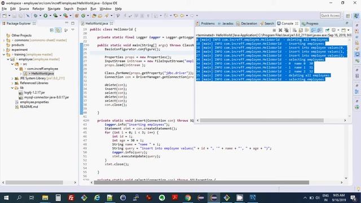Open the Open Console dropdown arrow
This screenshot has height=203, width=361.
coord(349,30)
